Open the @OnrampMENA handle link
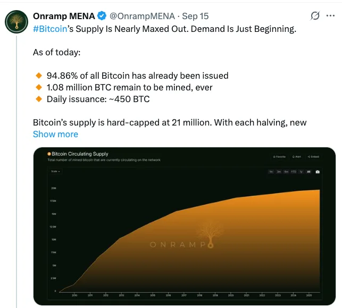This screenshot has height=308, width=342. click(142, 16)
